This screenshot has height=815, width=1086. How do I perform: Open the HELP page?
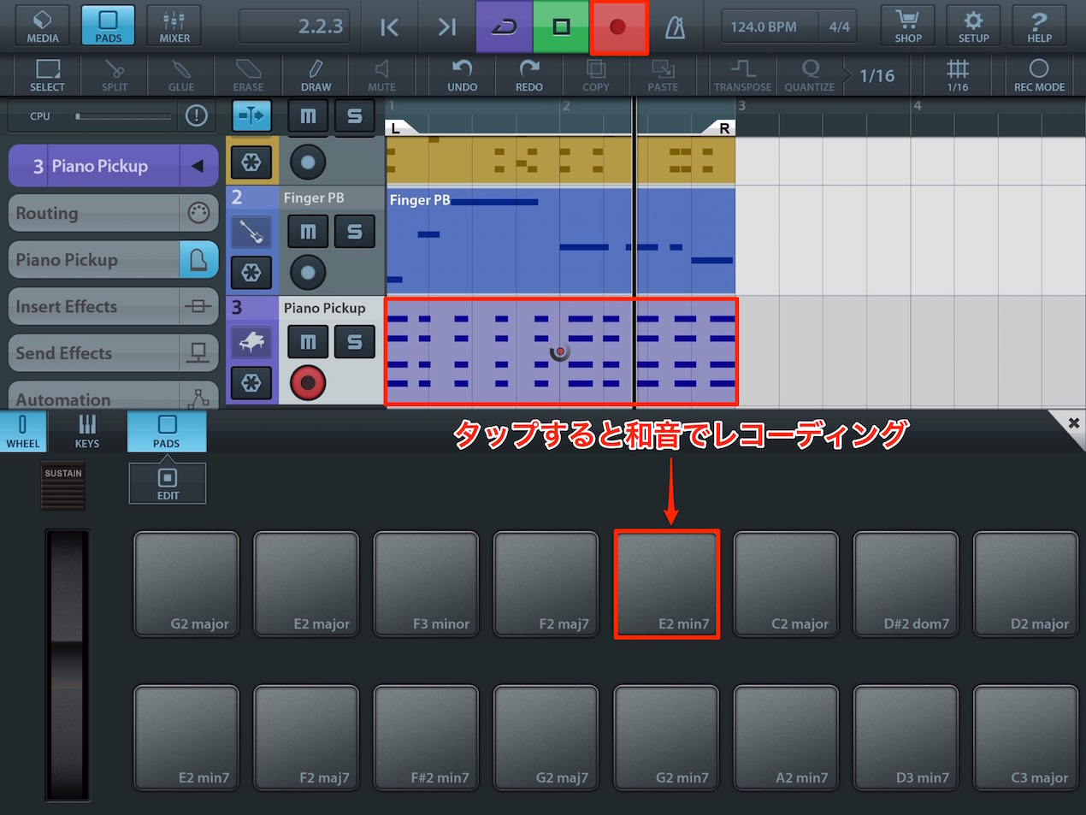pyautogui.click(x=1039, y=26)
